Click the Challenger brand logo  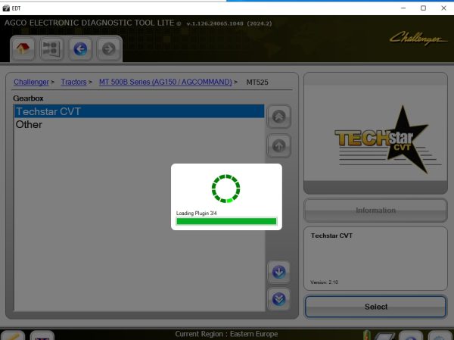418,38
